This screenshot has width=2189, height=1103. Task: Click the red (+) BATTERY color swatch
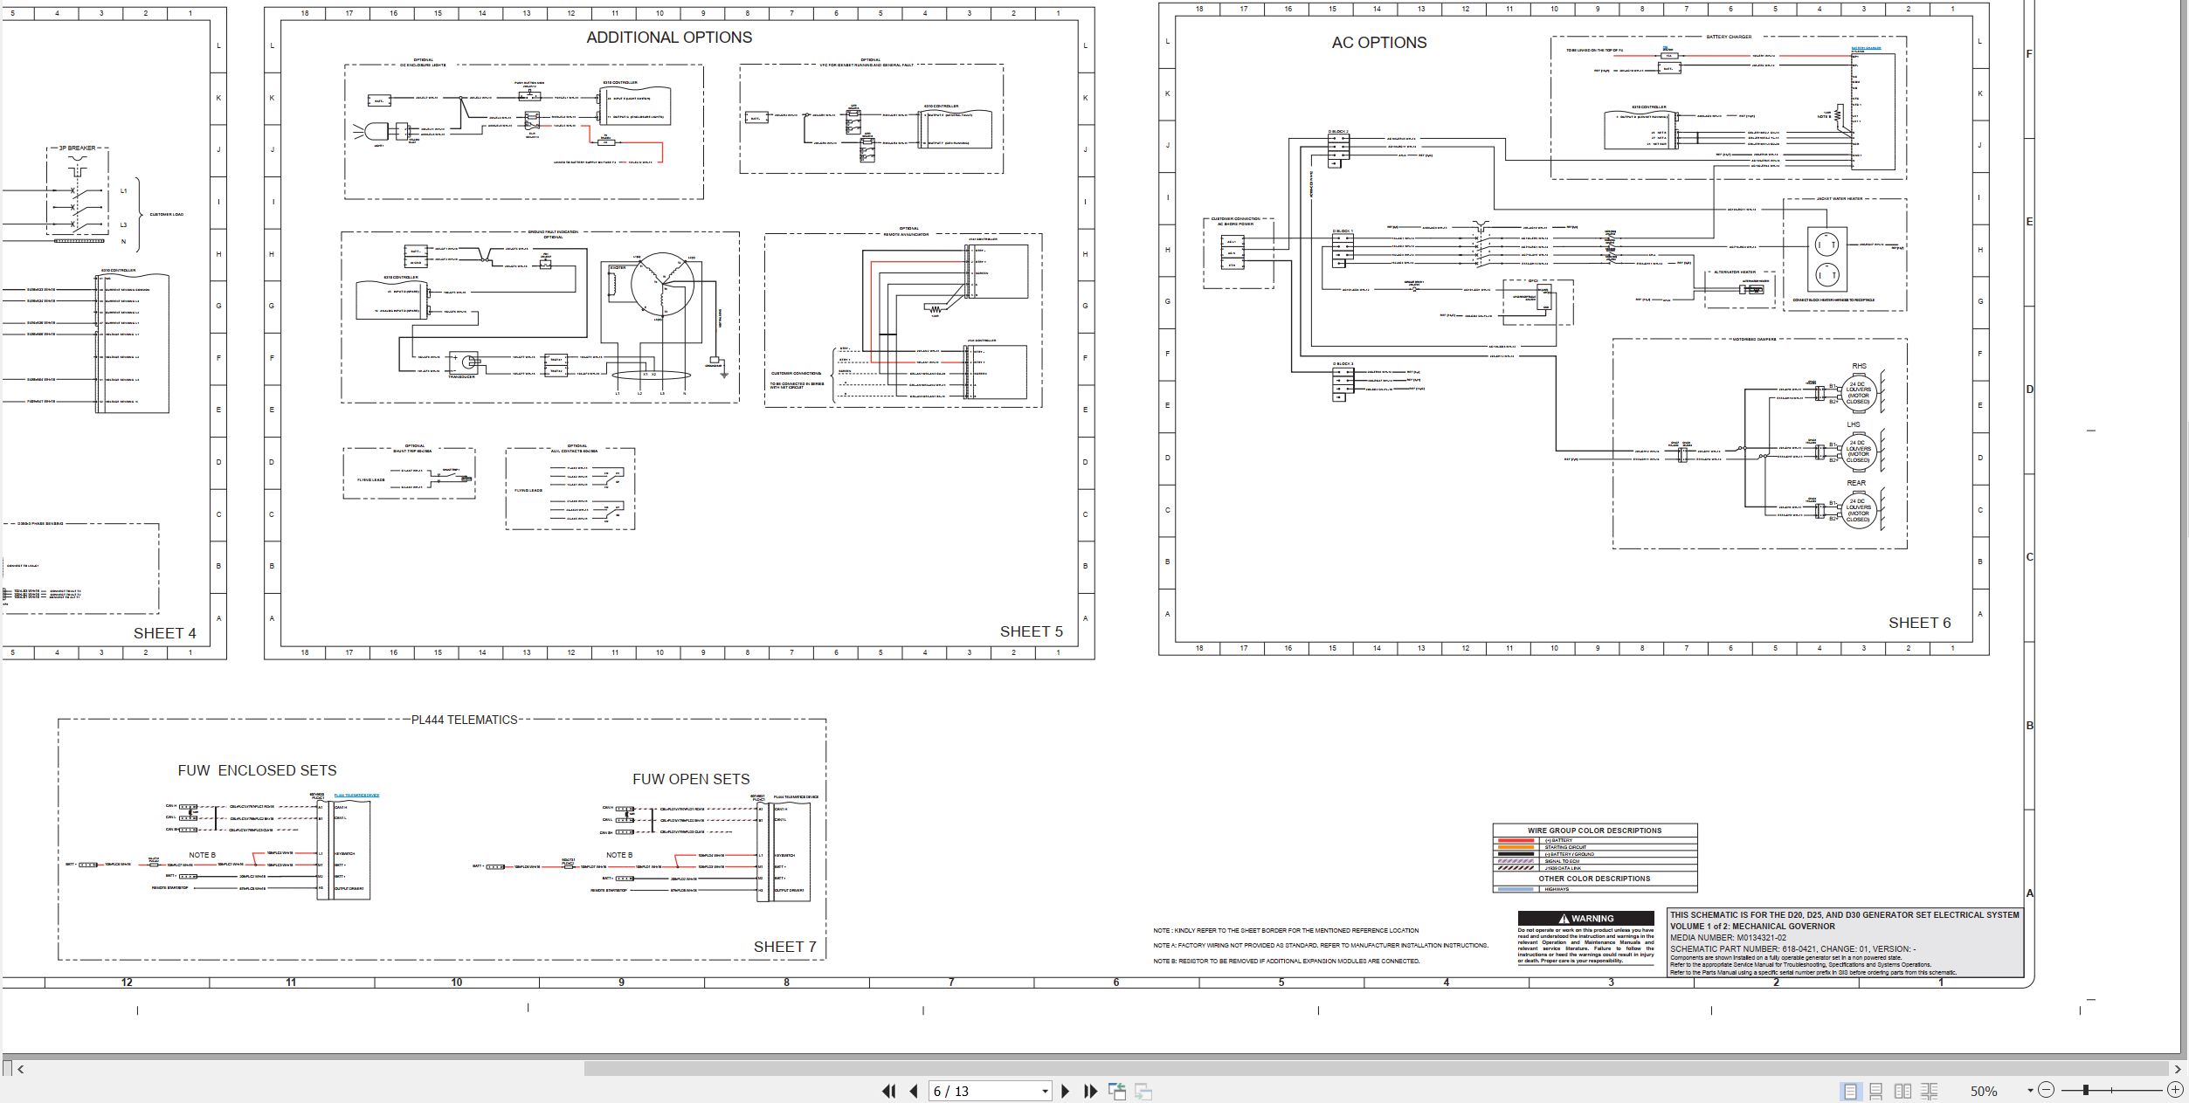1516,840
